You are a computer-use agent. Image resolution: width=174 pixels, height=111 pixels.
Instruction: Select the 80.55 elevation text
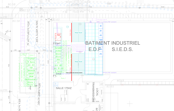[x=26, y=10]
